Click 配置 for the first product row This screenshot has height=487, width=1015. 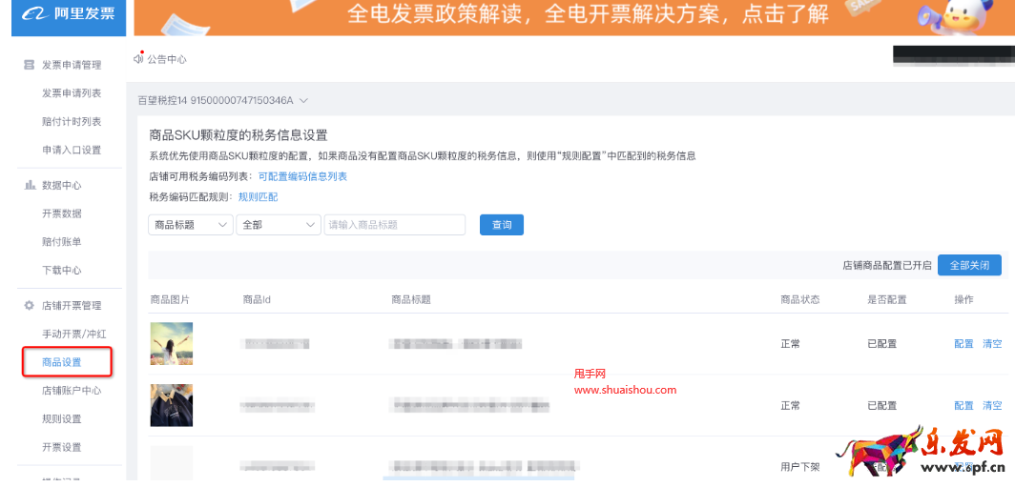[x=963, y=344]
